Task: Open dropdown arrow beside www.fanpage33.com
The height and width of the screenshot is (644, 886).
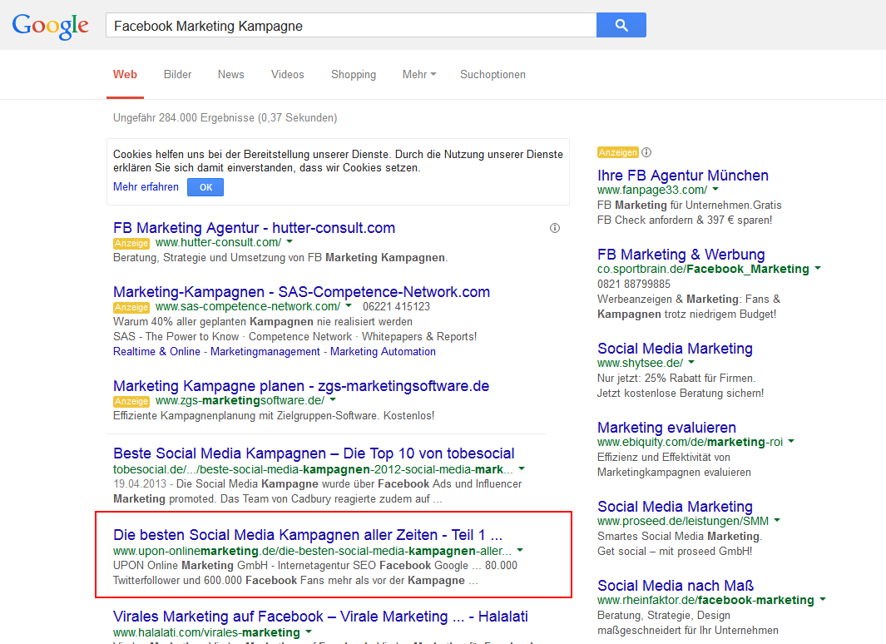Action: [715, 191]
